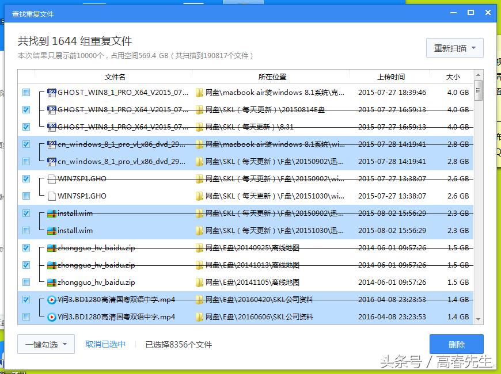Open the 重新扫描 dropdown arrow
The height and width of the screenshot is (374, 501).
click(473, 48)
